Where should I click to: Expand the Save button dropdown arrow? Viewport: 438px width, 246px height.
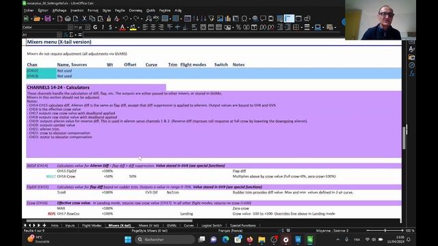tap(53, 18)
